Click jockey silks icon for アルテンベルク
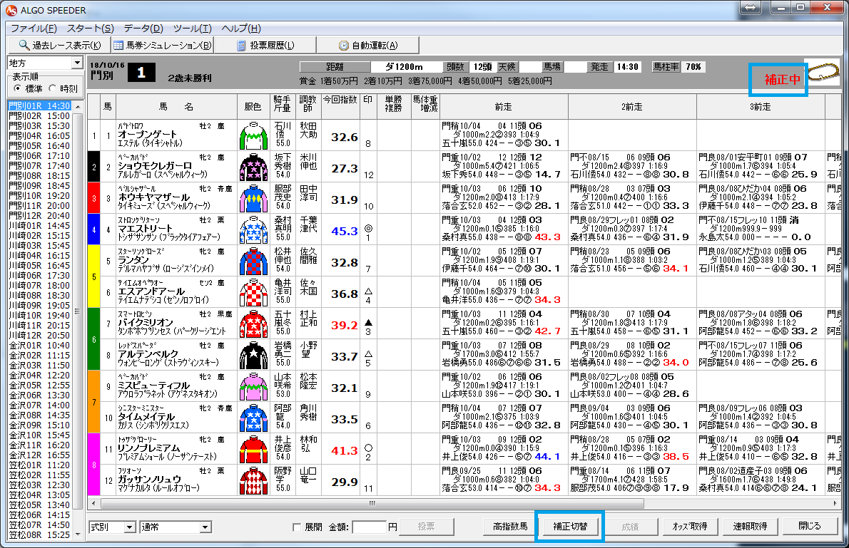Screen dimensions: 849x548 [253, 356]
